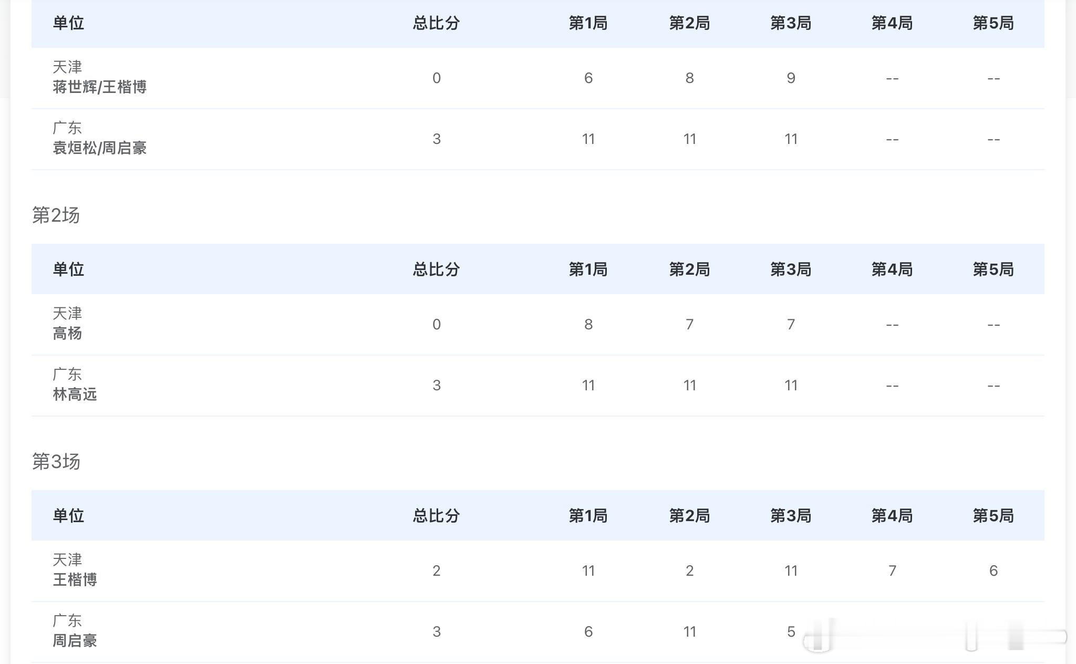Click 王楷博's second game score 2 in 第3场
This screenshot has width=1076, height=664.
tap(689, 571)
